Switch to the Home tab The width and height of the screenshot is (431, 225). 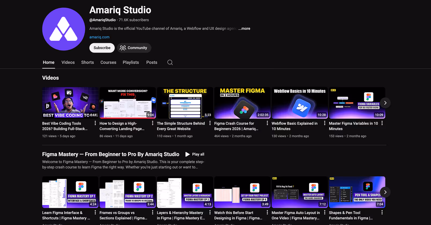pos(49,62)
